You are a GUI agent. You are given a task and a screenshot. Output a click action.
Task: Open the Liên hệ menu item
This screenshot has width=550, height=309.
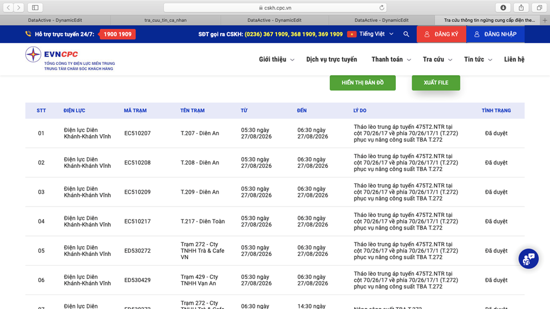[x=514, y=59]
